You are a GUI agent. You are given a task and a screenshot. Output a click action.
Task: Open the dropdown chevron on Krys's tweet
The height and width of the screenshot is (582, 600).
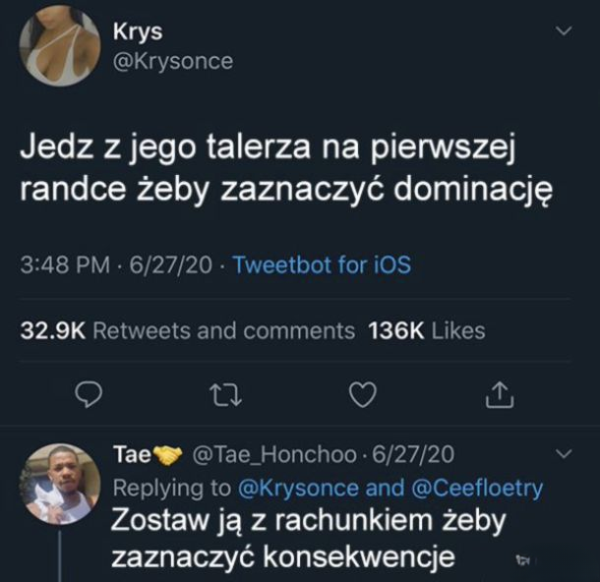[564, 32]
